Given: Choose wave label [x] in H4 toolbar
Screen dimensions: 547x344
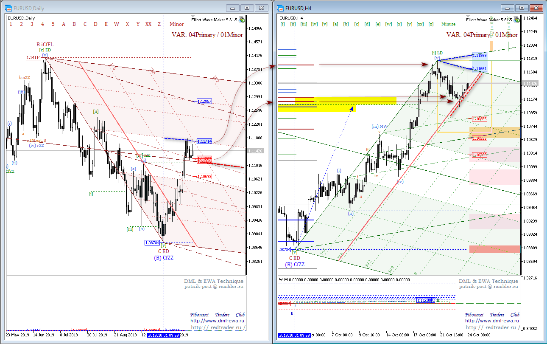Looking at the screenshot, I should pos(399,24).
